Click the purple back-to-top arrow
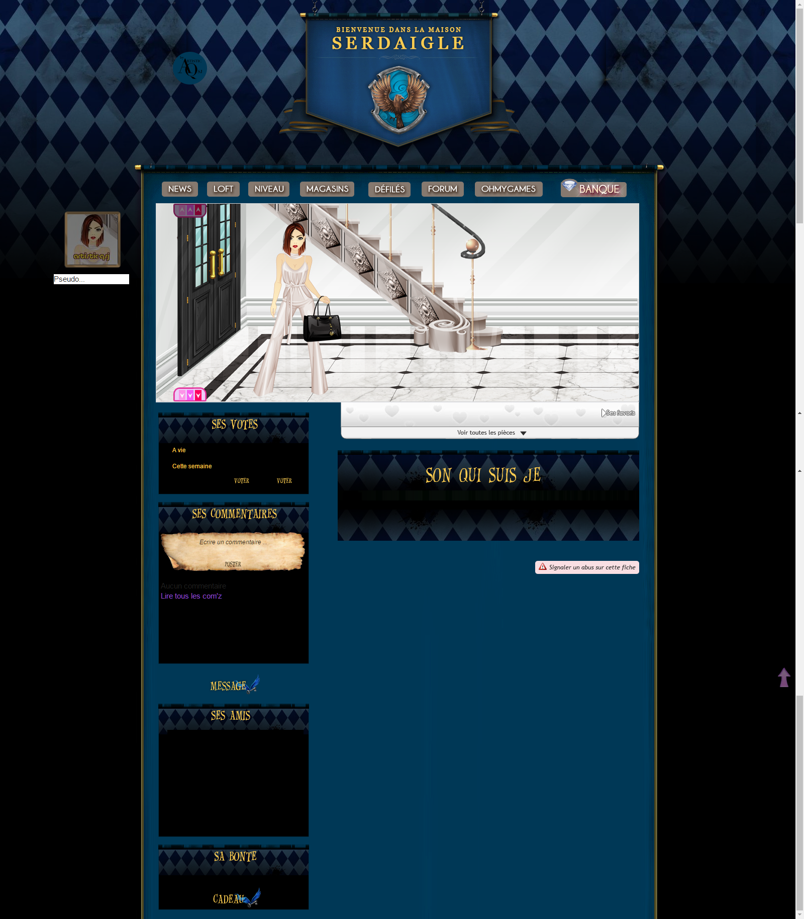The width and height of the screenshot is (804, 919). pyautogui.click(x=784, y=678)
